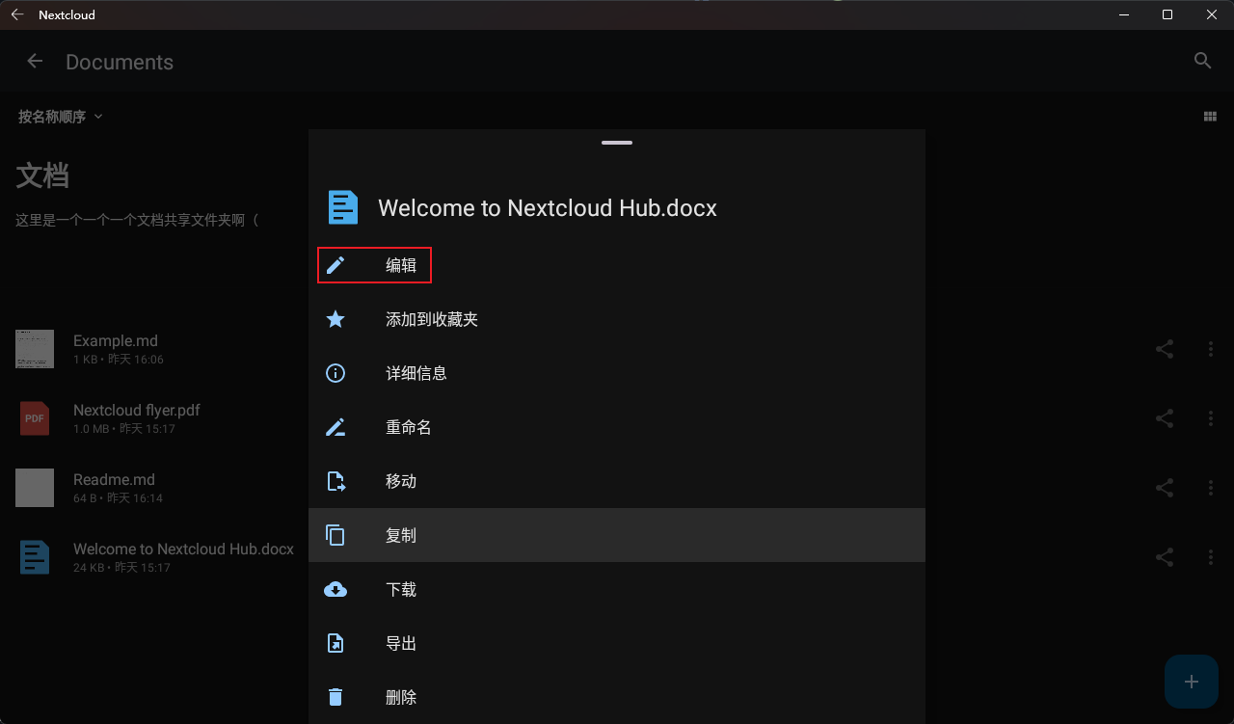
Task: Click the rename pencil icon beside 重命名
Action: coord(335,427)
